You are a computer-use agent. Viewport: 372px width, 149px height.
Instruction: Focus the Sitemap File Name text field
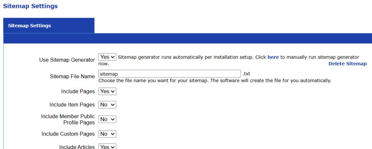click(169, 74)
